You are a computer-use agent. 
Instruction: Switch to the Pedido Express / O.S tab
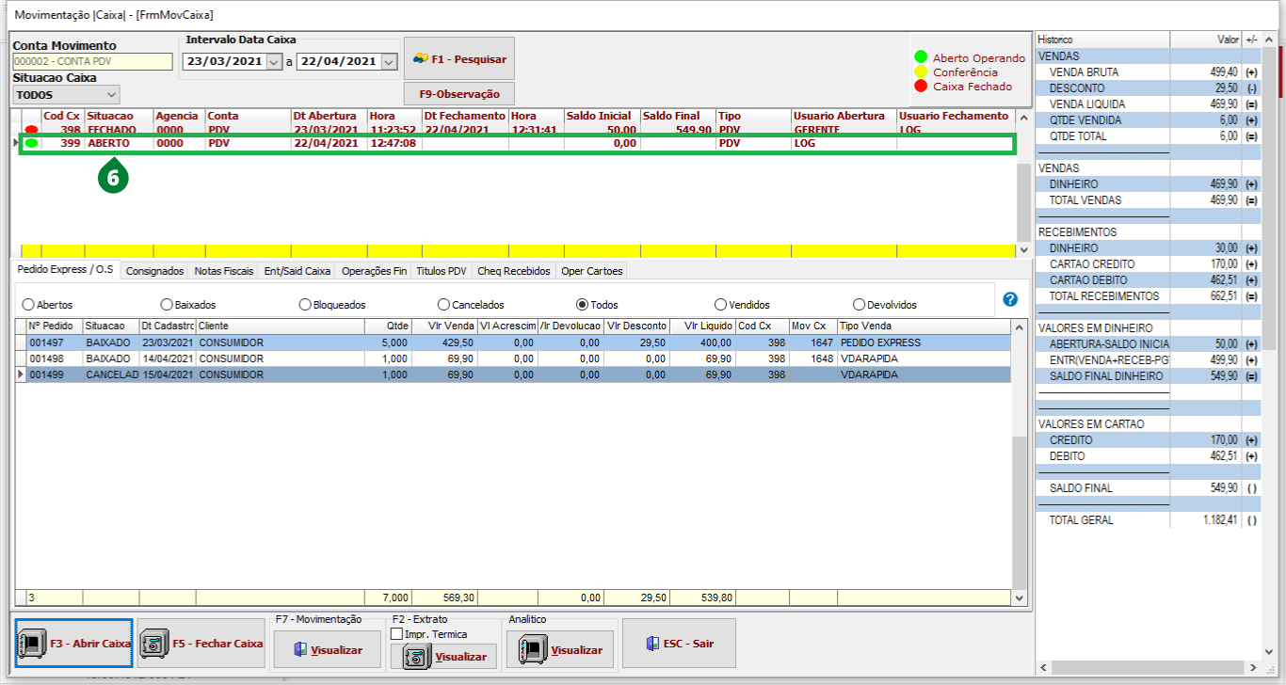(x=65, y=269)
